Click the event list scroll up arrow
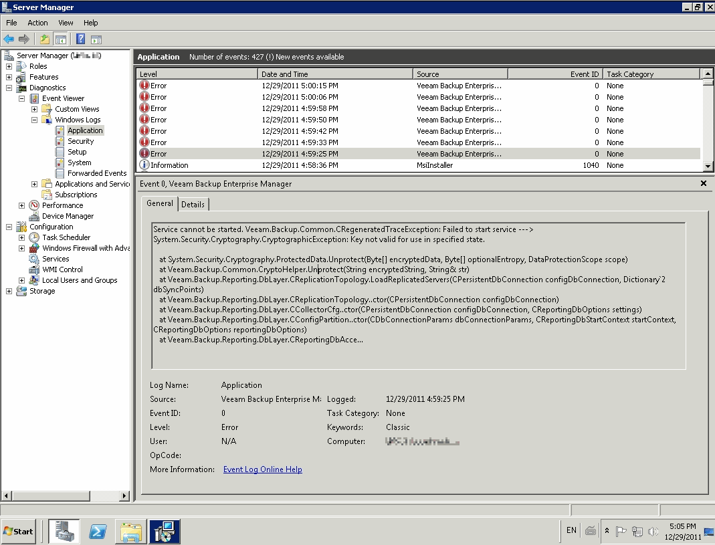 707,74
